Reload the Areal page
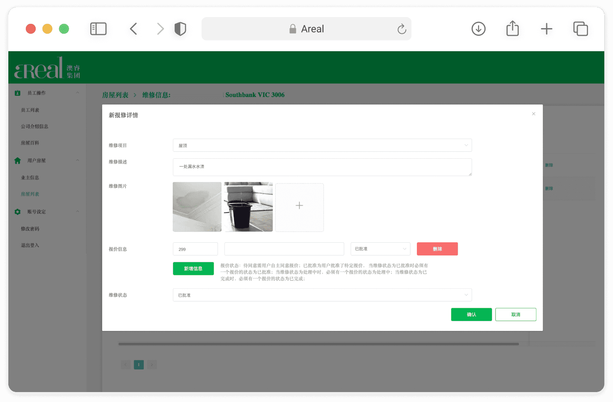 pyautogui.click(x=402, y=29)
